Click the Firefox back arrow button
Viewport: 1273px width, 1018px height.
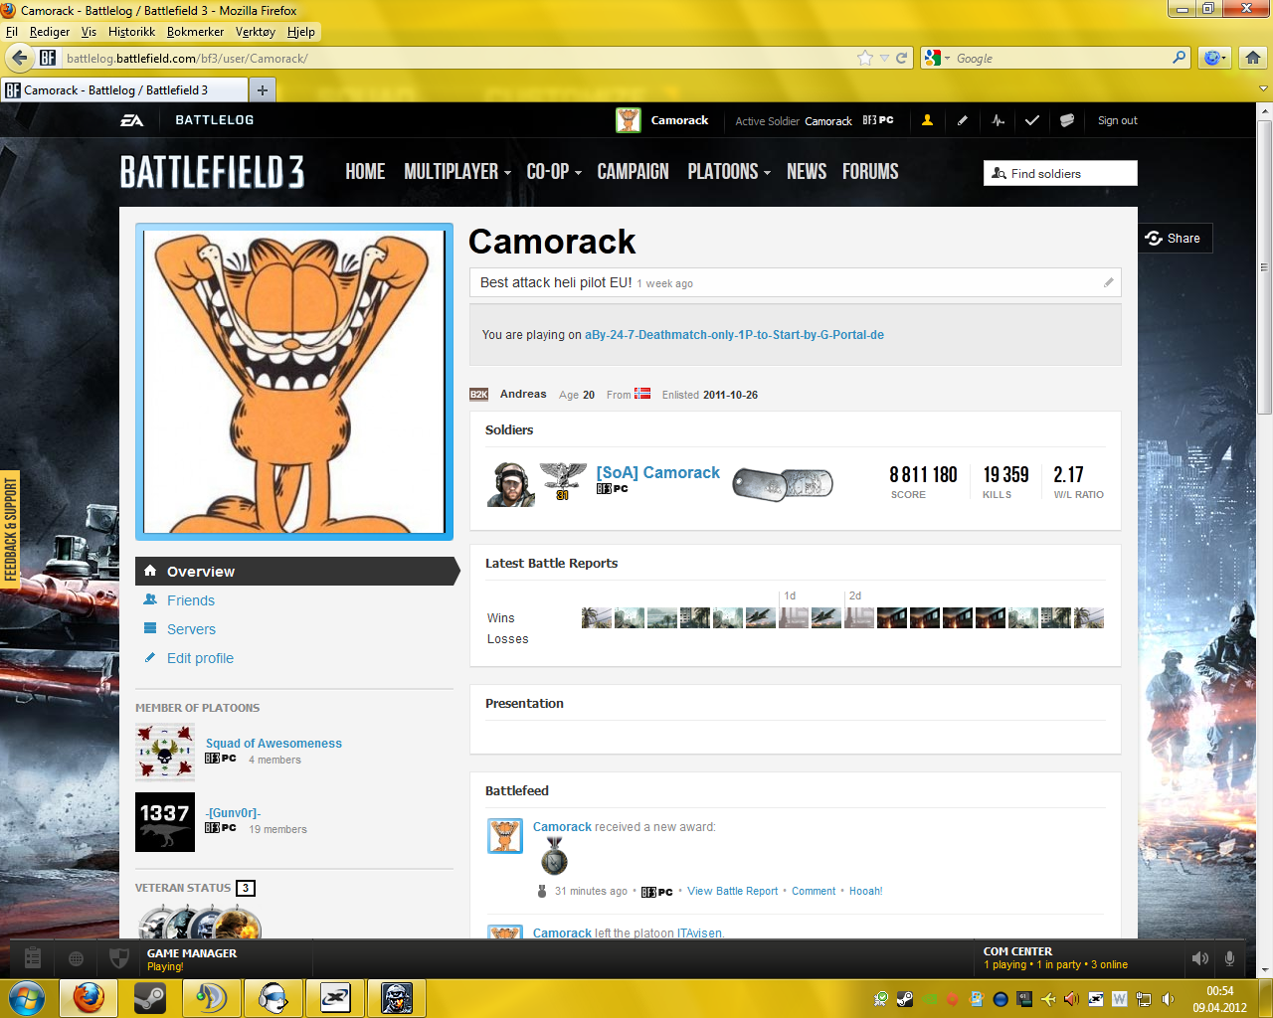[20, 58]
